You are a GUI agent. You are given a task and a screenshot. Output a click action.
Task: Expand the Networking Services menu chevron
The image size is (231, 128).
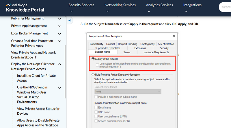click(107, 11)
